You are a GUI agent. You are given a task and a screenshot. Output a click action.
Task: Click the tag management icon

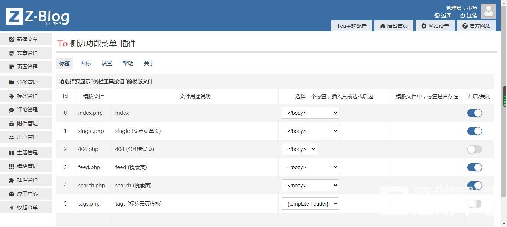pos(12,96)
